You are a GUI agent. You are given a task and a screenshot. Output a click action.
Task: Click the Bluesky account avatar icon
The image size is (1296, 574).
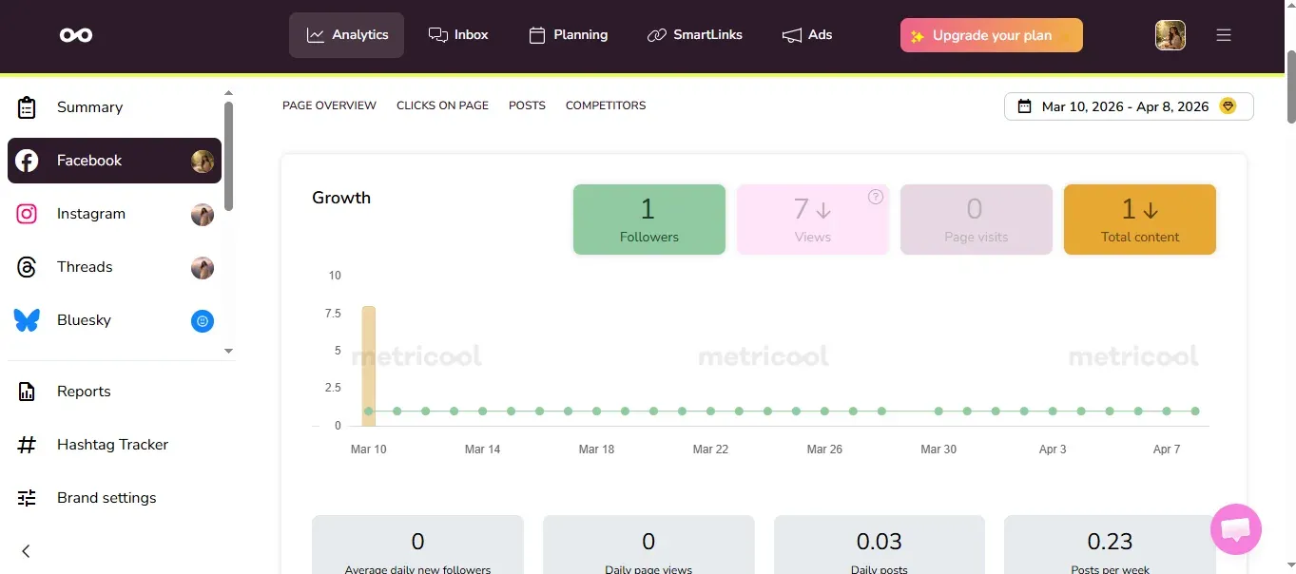202,321
